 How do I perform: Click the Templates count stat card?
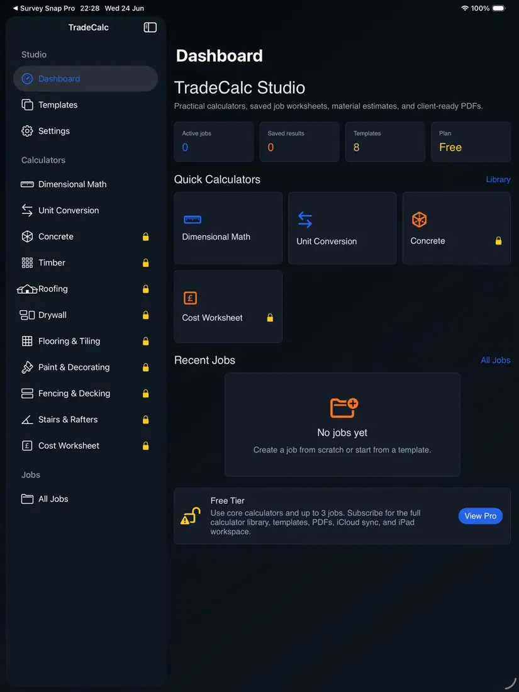click(x=385, y=142)
